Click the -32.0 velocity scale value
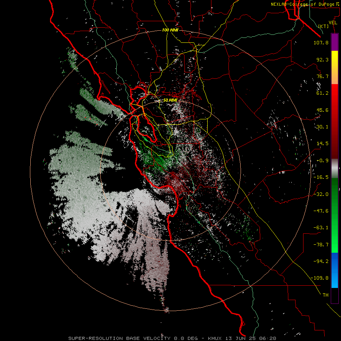 [x=321, y=194]
